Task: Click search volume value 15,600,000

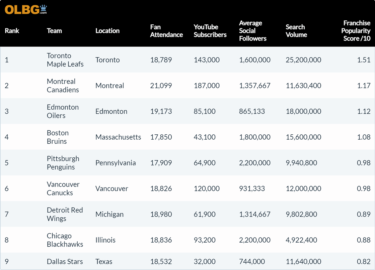Action: (303, 137)
